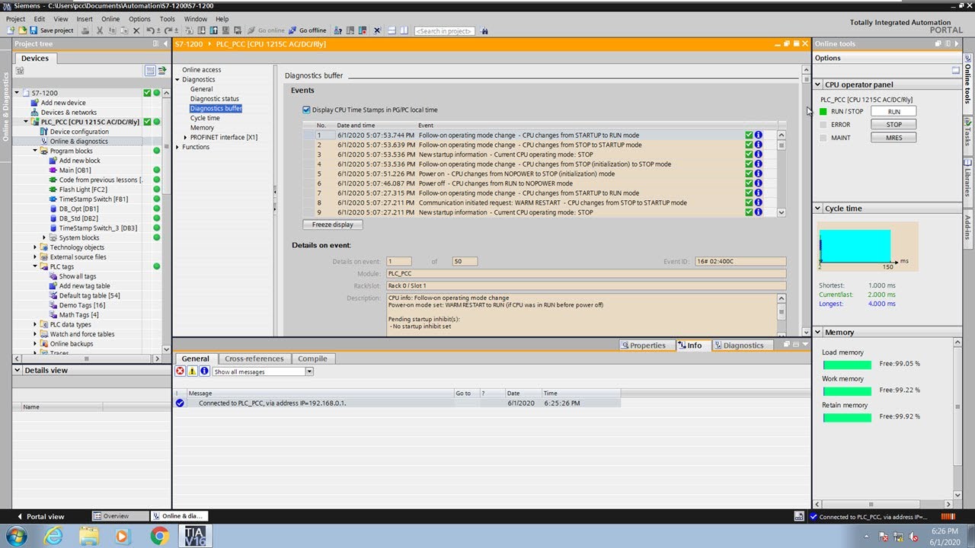Click the MRES button
The height and width of the screenshot is (548, 975).
pyautogui.click(x=893, y=138)
